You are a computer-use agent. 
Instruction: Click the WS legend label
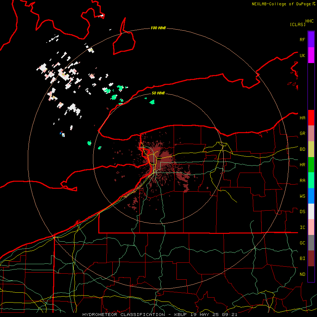tap(302, 196)
